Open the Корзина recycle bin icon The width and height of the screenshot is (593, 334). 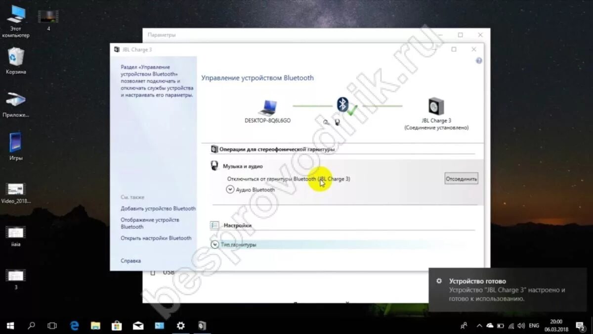[16, 60]
